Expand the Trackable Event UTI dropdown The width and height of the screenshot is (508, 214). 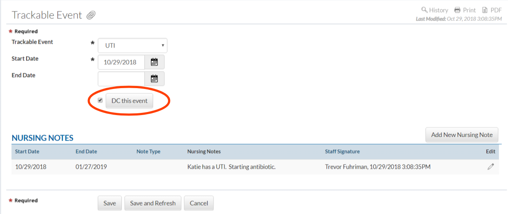133,46
